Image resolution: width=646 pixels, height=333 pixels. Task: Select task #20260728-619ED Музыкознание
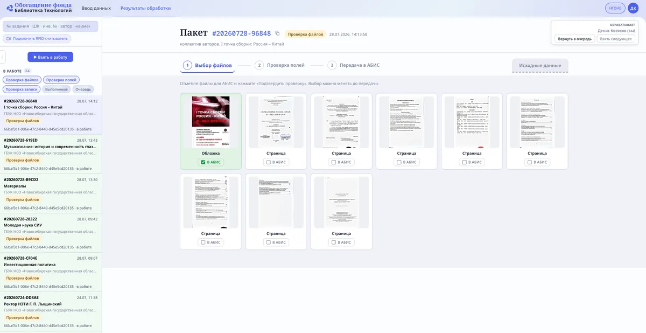click(51, 154)
